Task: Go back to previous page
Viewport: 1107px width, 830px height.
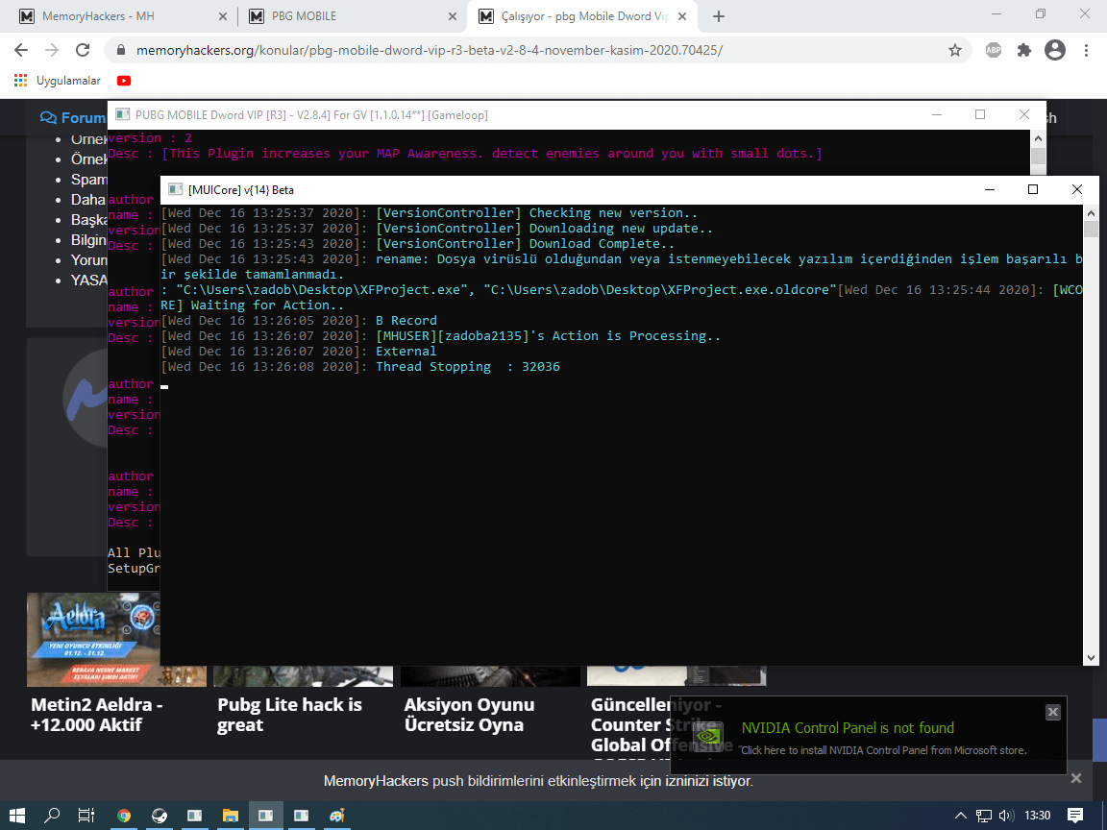Action: [x=21, y=50]
